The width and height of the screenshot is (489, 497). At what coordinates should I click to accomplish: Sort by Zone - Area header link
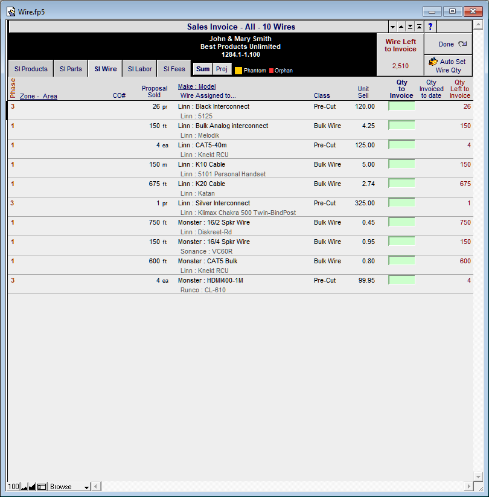(x=39, y=96)
